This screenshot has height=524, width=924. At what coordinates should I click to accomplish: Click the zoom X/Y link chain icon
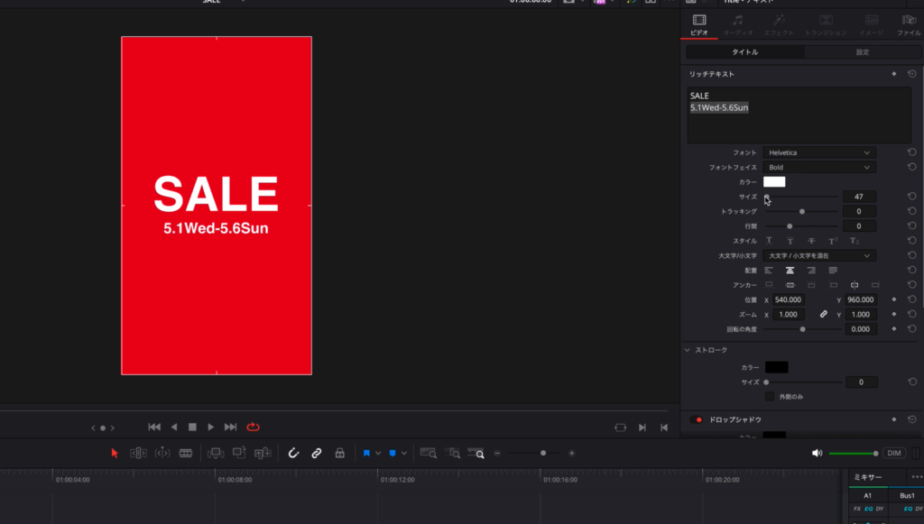pos(823,315)
